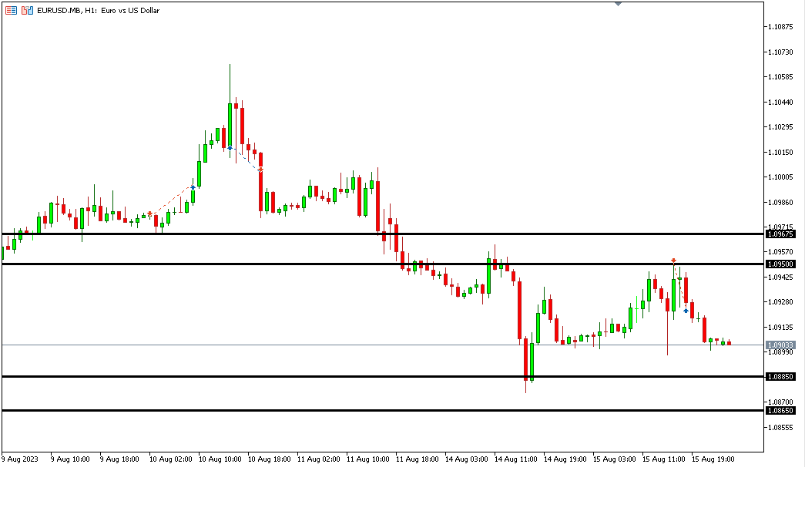The width and height of the screenshot is (805, 518).
Task: Click the EURUSD.MB, H1 chart title
Action: tap(98, 10)
